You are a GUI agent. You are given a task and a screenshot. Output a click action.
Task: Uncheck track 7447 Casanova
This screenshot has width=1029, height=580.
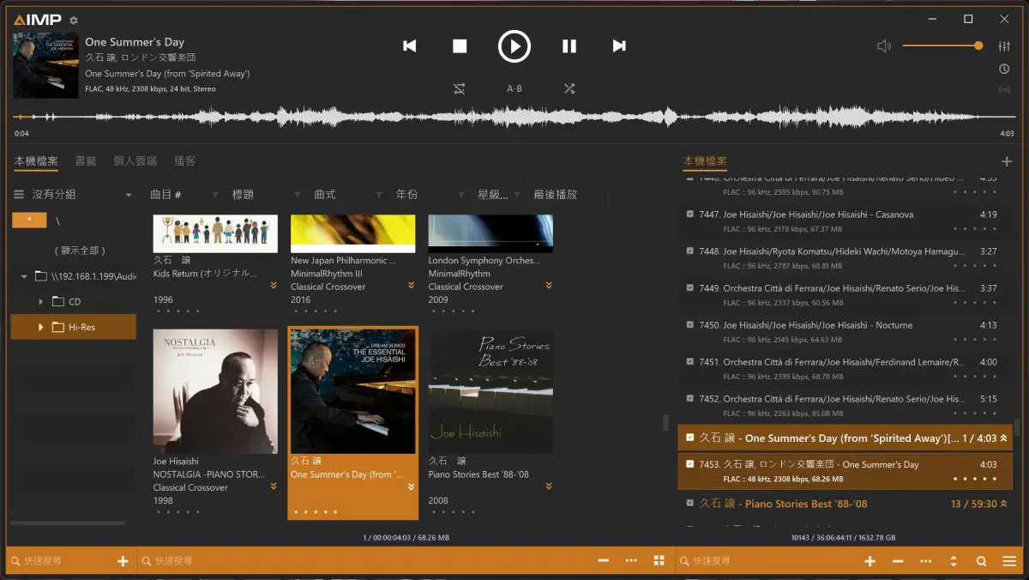pyautogui.click(x=690, y=214)
